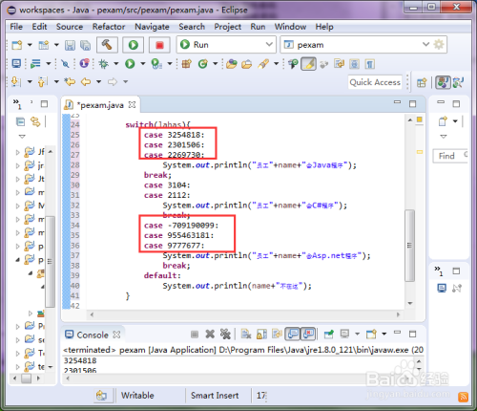477x411 pixels.
Task: Click Last Edit Location arrow icon
Action: (x=70, y=82)
